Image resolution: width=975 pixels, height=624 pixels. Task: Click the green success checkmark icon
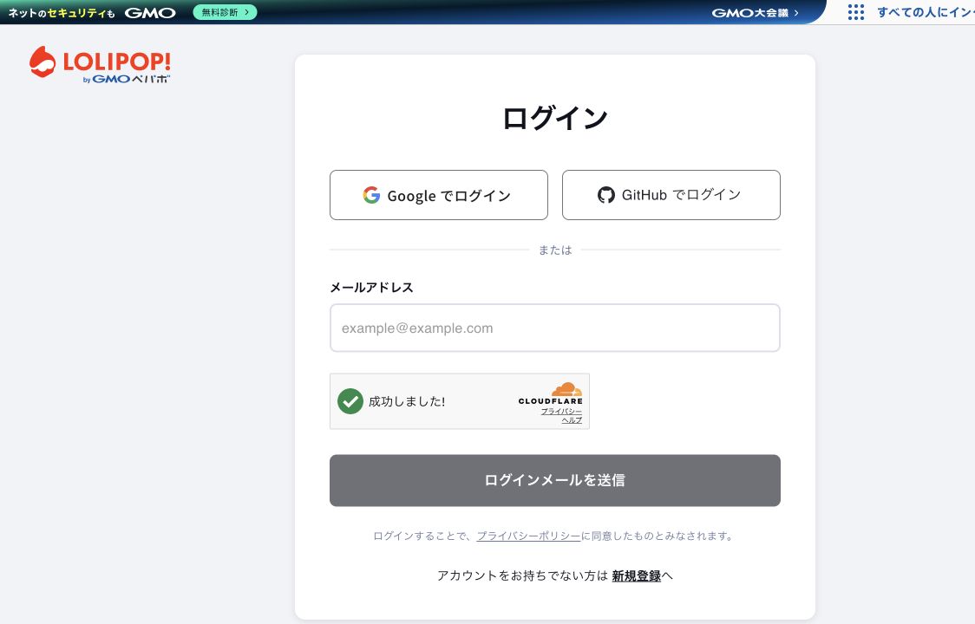coord(350,401)
